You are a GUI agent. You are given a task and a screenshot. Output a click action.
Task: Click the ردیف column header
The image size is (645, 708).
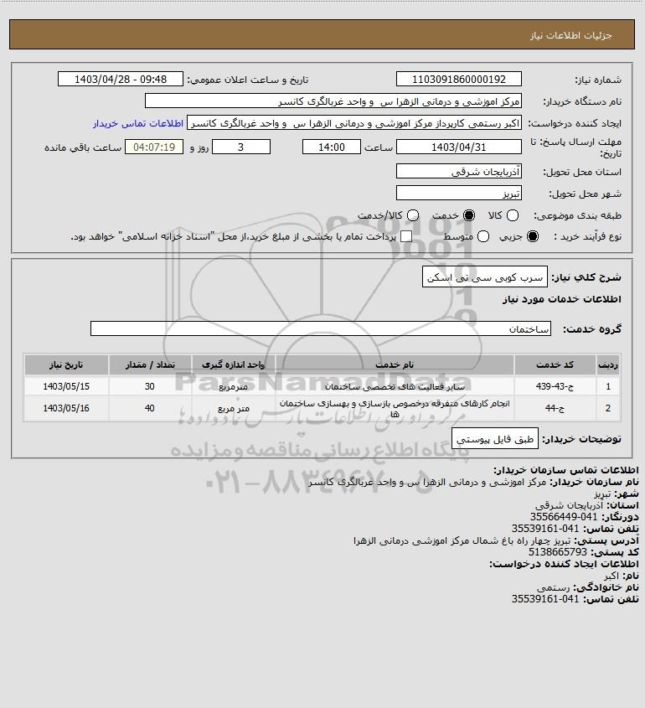point(608,364)
